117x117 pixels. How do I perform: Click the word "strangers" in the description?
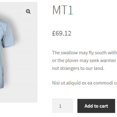pyautogui.click(x=68, y=69)
